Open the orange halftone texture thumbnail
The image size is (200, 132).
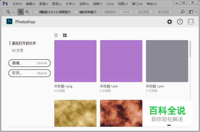[121, 113]
